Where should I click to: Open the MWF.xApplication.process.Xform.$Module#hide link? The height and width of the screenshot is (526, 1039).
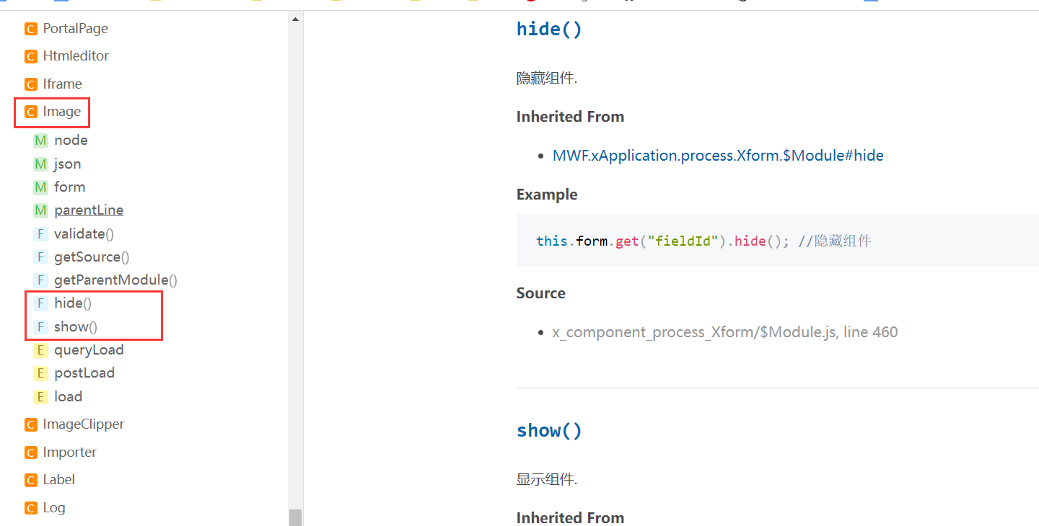pyautogui.click(x=718, y=156)
